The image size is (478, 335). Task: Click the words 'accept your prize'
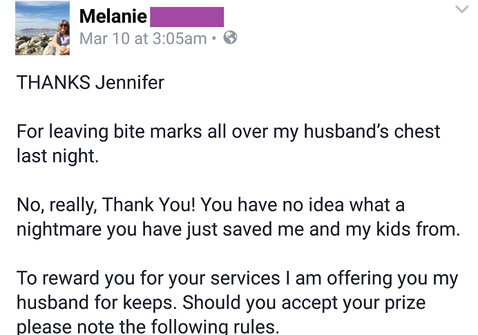point(354,303)
